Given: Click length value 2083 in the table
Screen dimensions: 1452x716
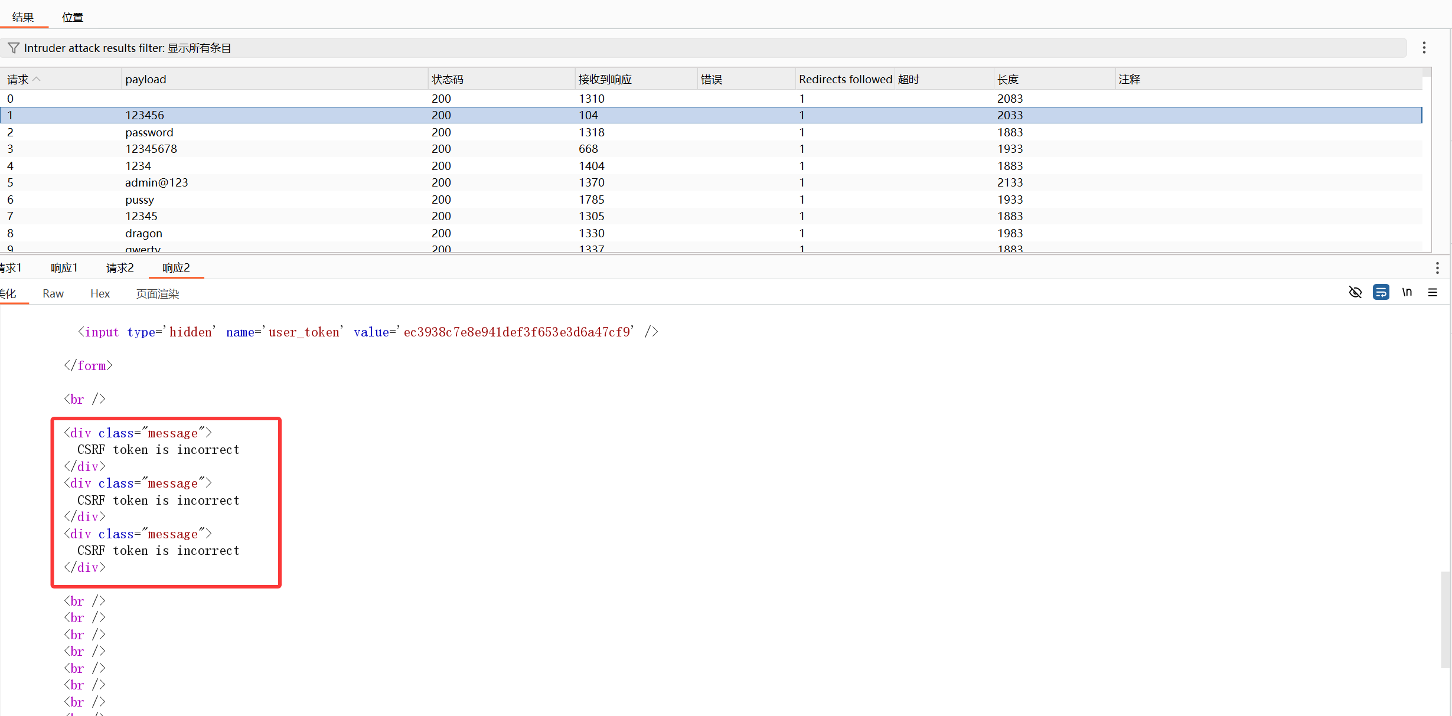Looking at the screenshot, I should click(x=1010, y=99).
